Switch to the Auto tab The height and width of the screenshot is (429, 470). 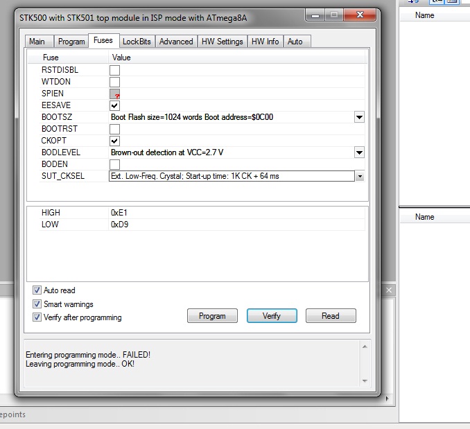297,42
